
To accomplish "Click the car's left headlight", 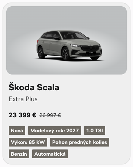I will tap(75, 45).
